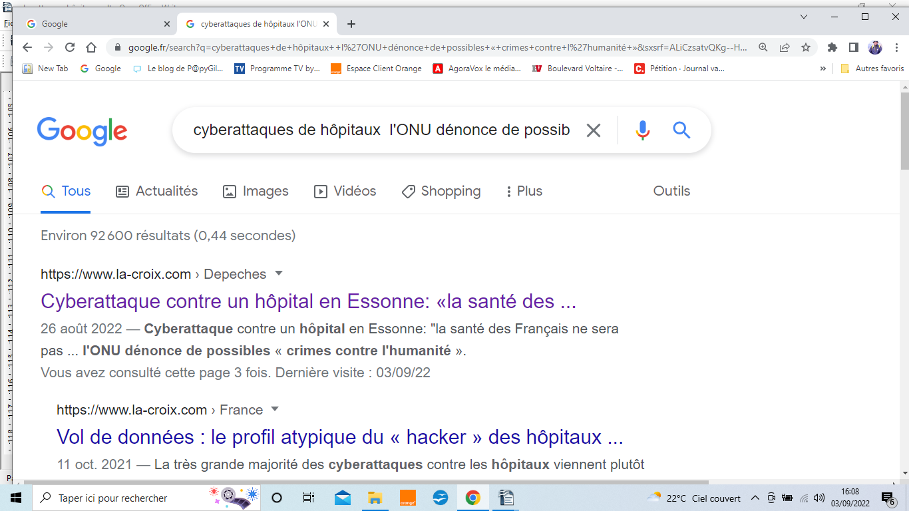Open the Chrome icon on taskbar

click(x=472, y=498)
